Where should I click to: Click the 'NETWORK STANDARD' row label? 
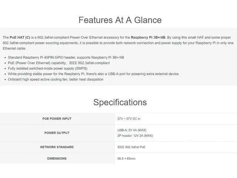[x=57, y=147]
